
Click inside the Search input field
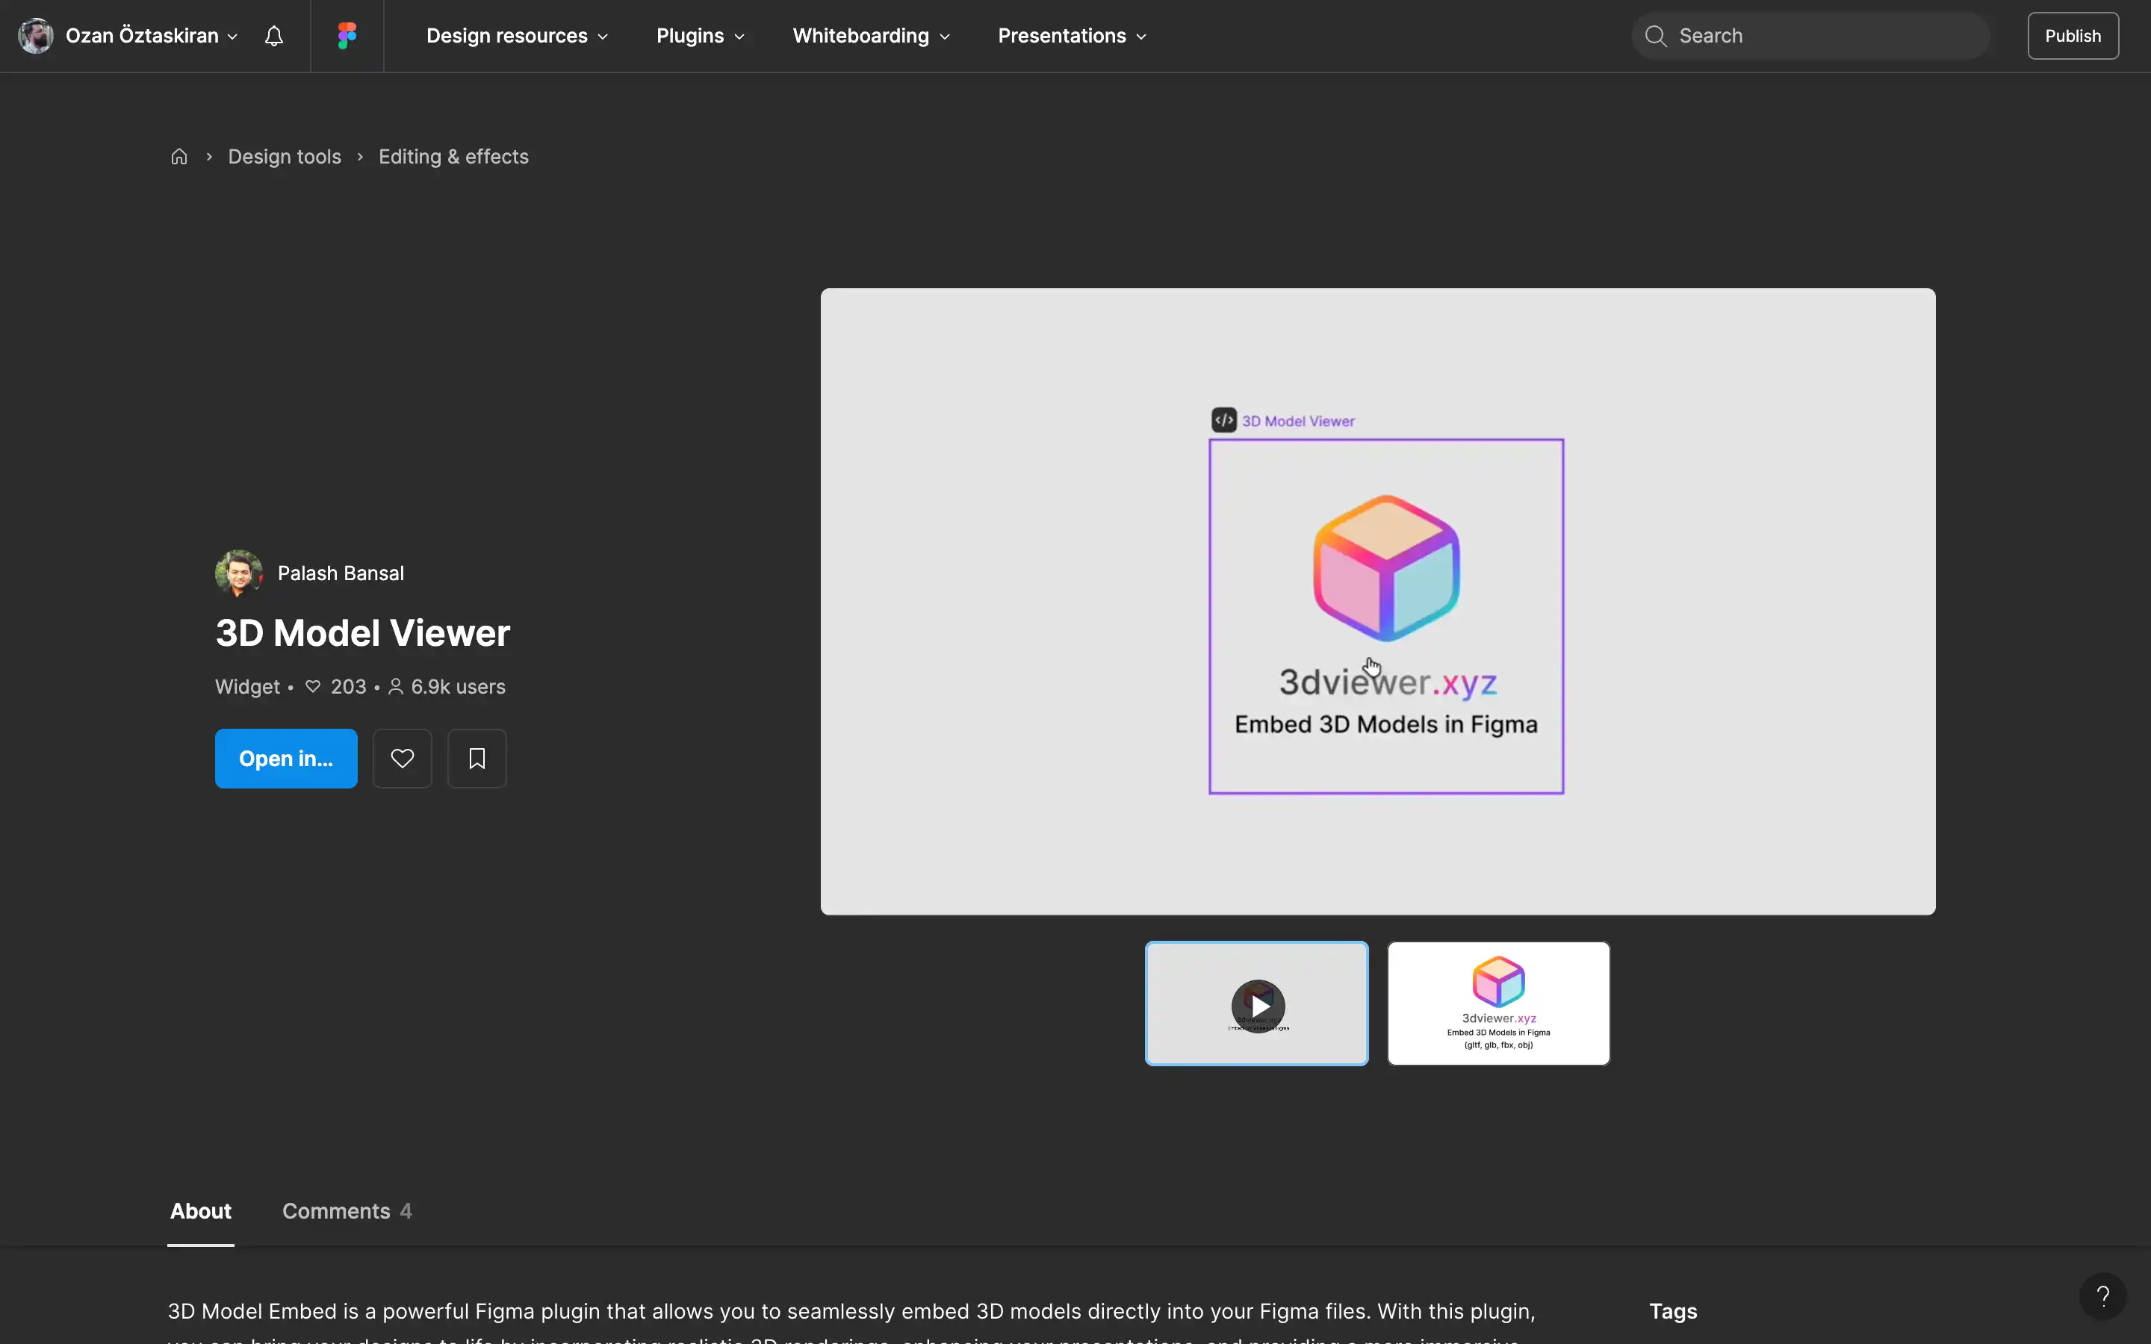click(1810, 36)
